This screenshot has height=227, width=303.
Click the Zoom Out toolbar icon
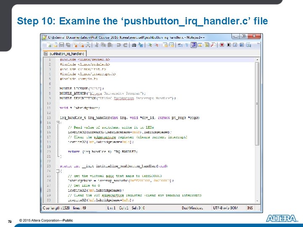pos(156,45)
